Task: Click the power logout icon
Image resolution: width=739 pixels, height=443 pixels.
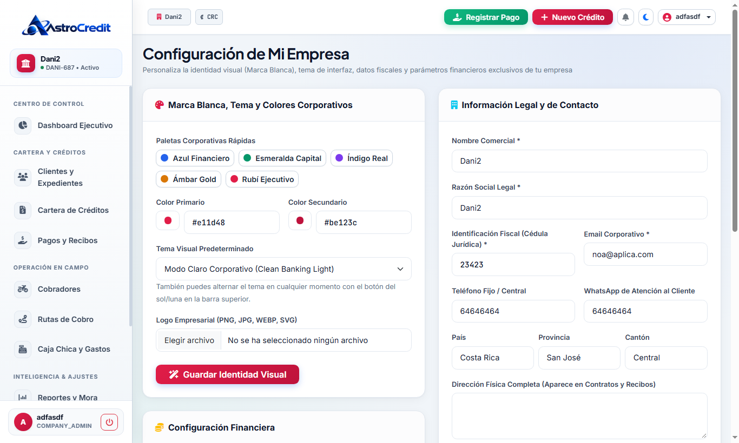Action: 109,422
